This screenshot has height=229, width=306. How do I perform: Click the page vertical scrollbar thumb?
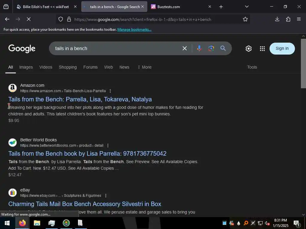click(x=303, y=63)
